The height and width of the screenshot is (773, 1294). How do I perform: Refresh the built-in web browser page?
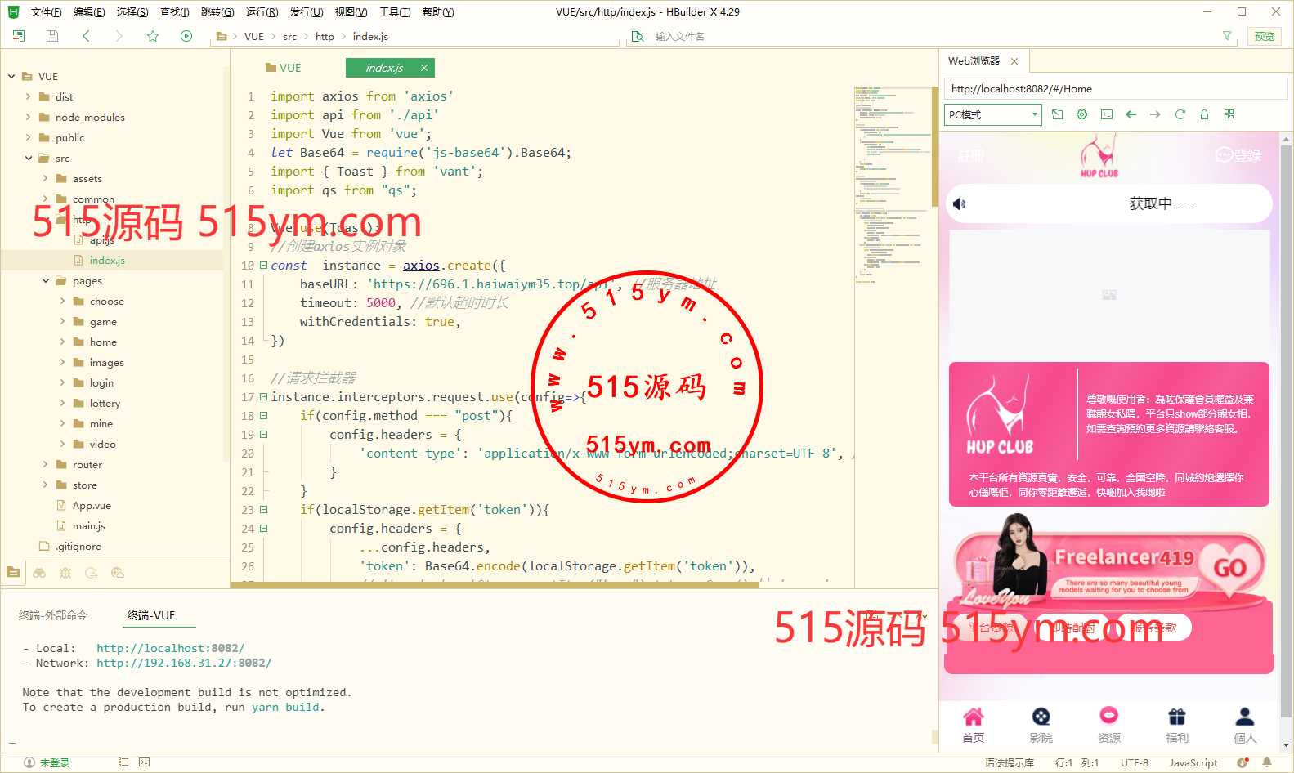click(x=1180, y=114)
